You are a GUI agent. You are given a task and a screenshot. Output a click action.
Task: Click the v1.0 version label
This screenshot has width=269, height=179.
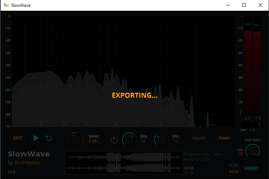point(11,172)
